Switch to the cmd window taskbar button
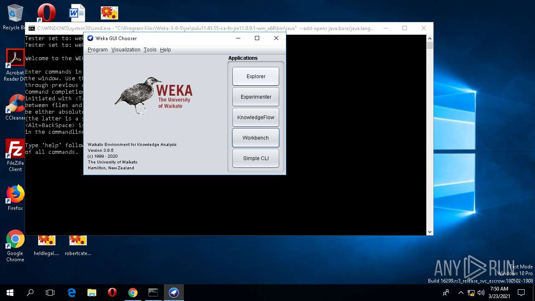 (x=153, y=293)
